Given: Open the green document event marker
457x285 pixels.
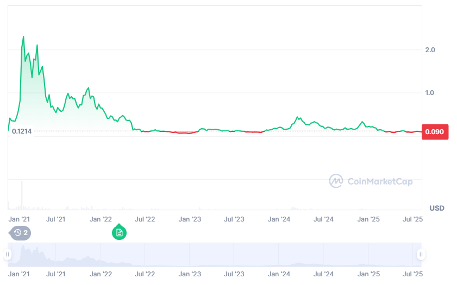Looking at the screenshot, I should pyautogui.click(x=120, y=233).
